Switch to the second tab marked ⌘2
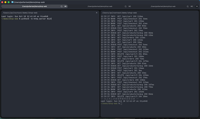Image resolution: width=200 pixels, height=119 pixels. pos(100,6)
